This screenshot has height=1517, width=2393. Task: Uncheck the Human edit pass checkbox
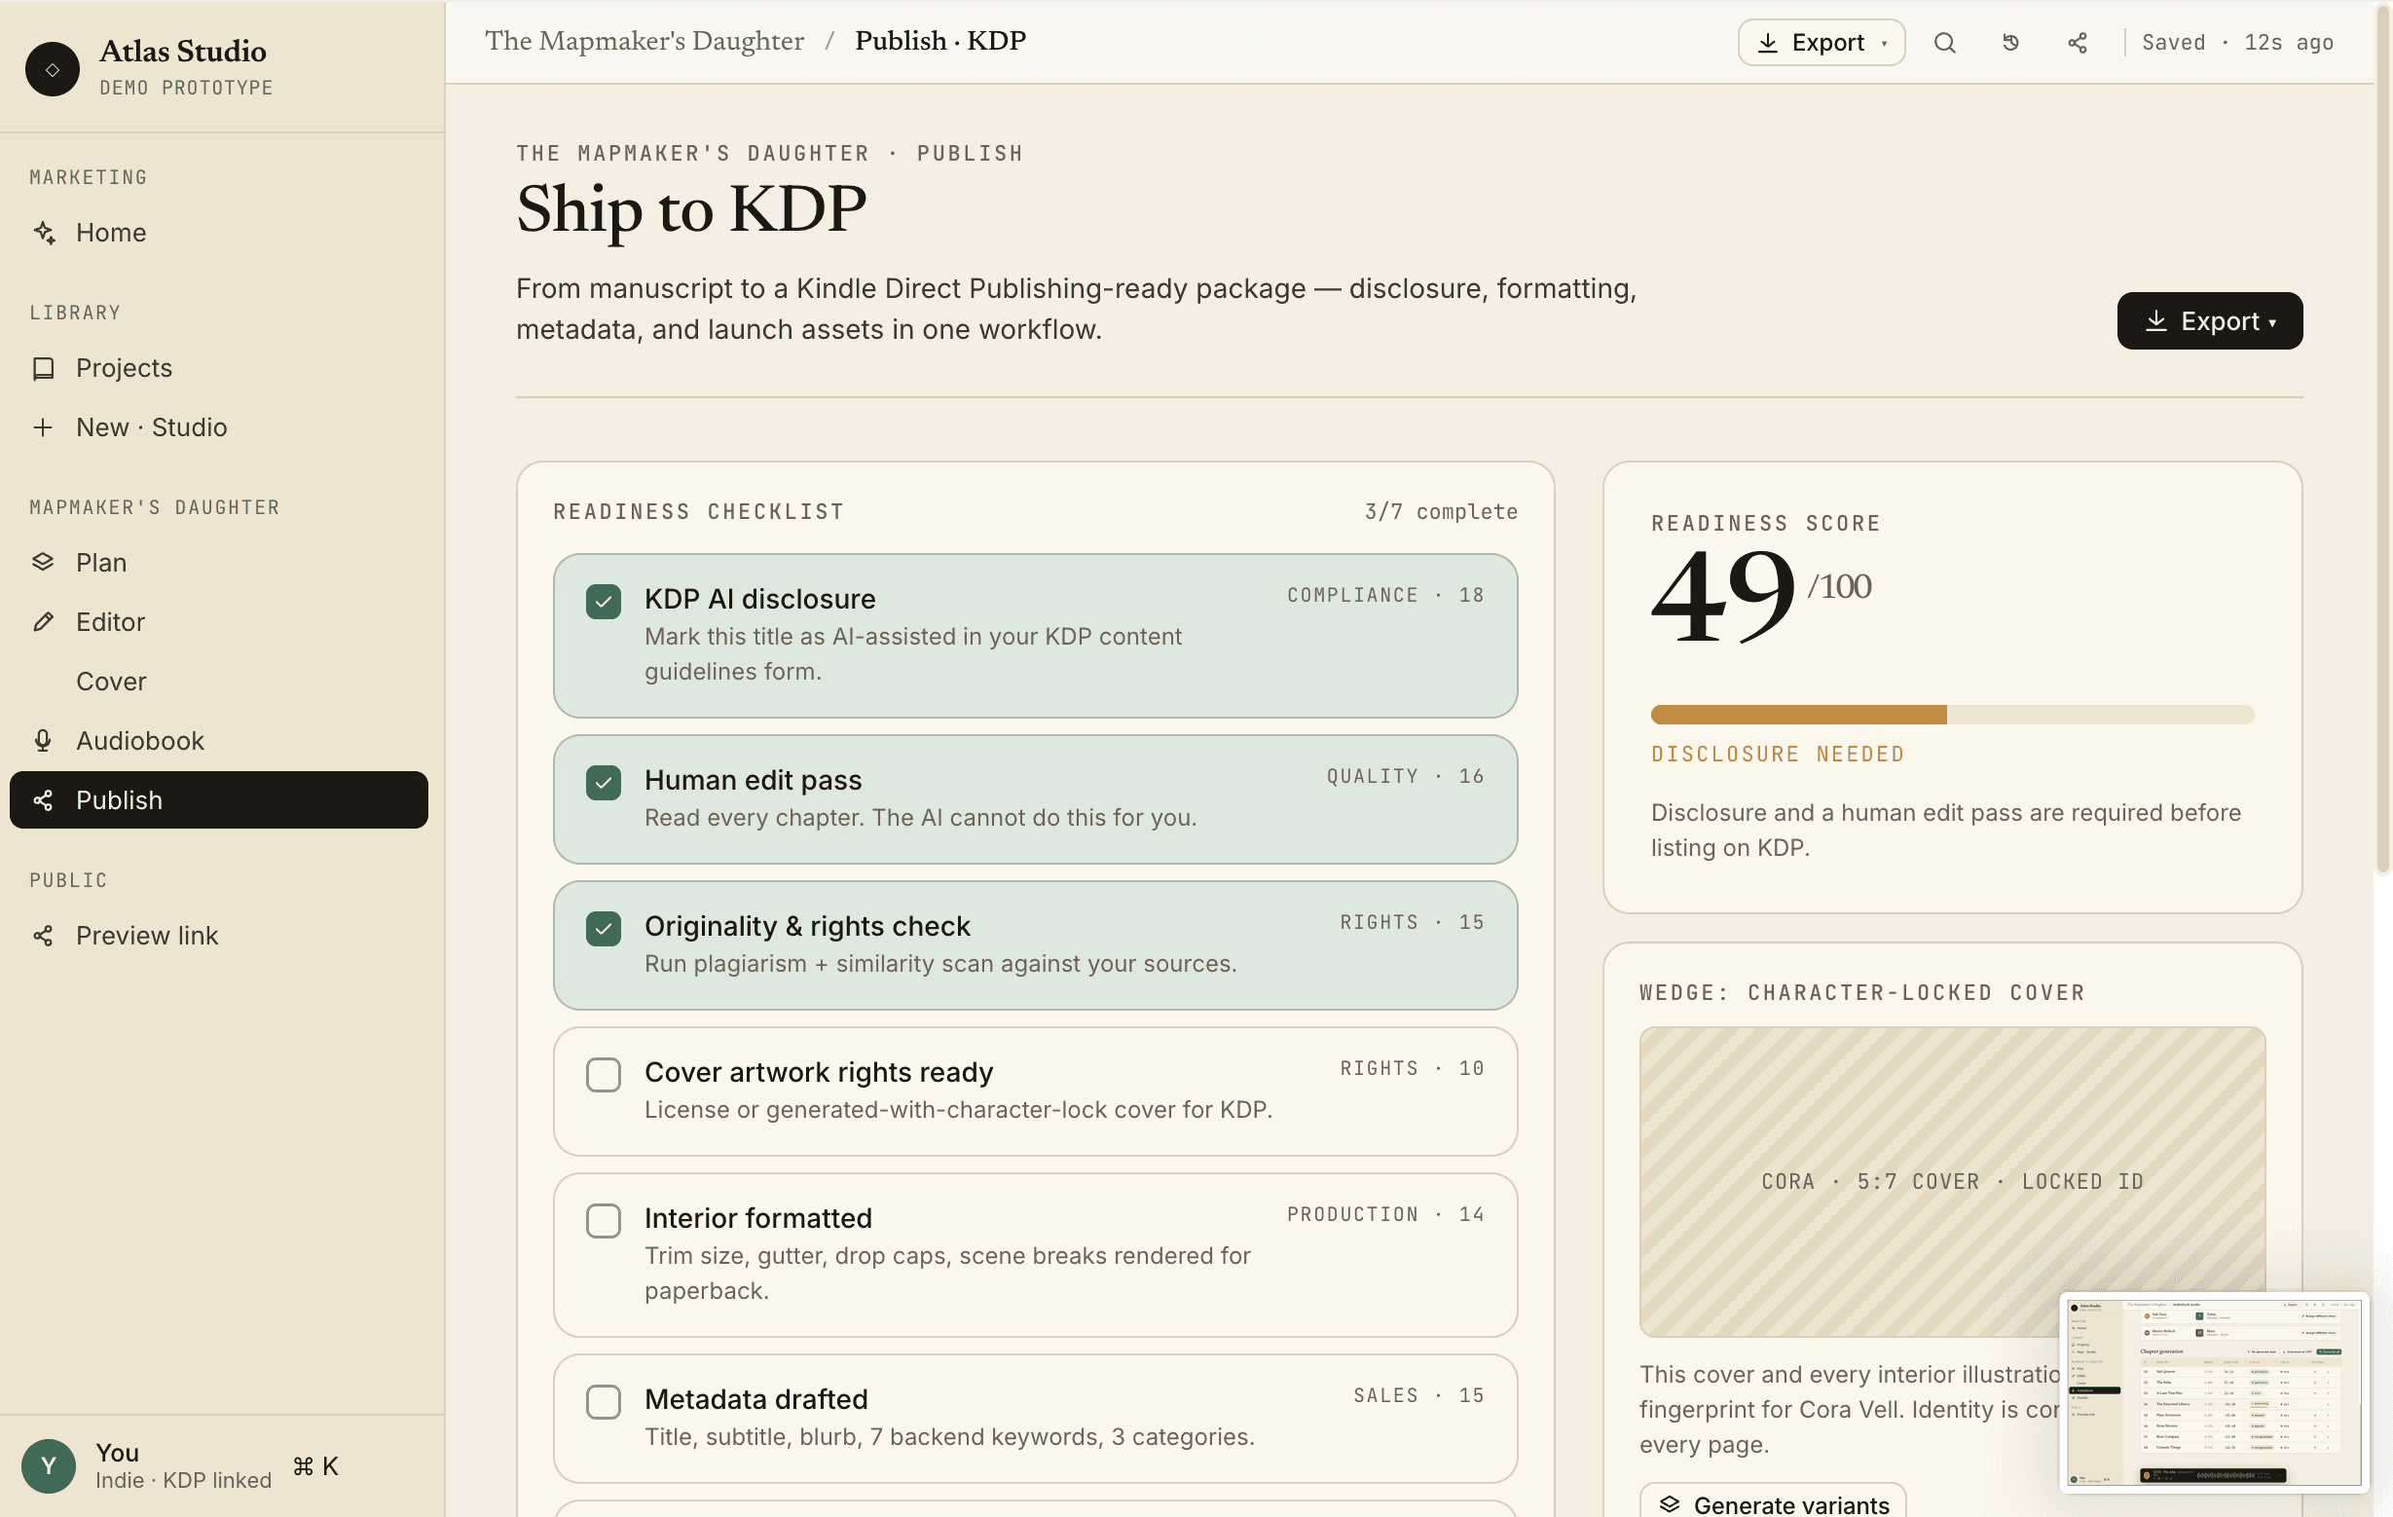[x=604, y=783]
